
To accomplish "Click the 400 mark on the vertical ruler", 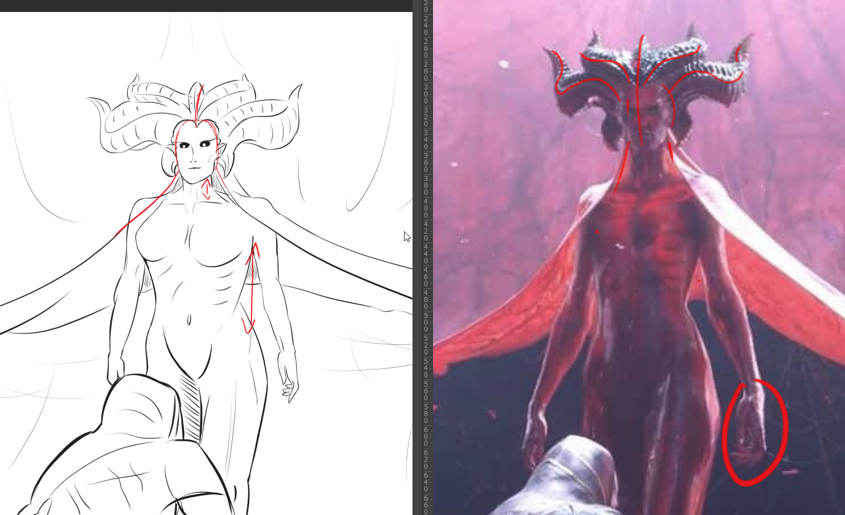I will point(426,208).
